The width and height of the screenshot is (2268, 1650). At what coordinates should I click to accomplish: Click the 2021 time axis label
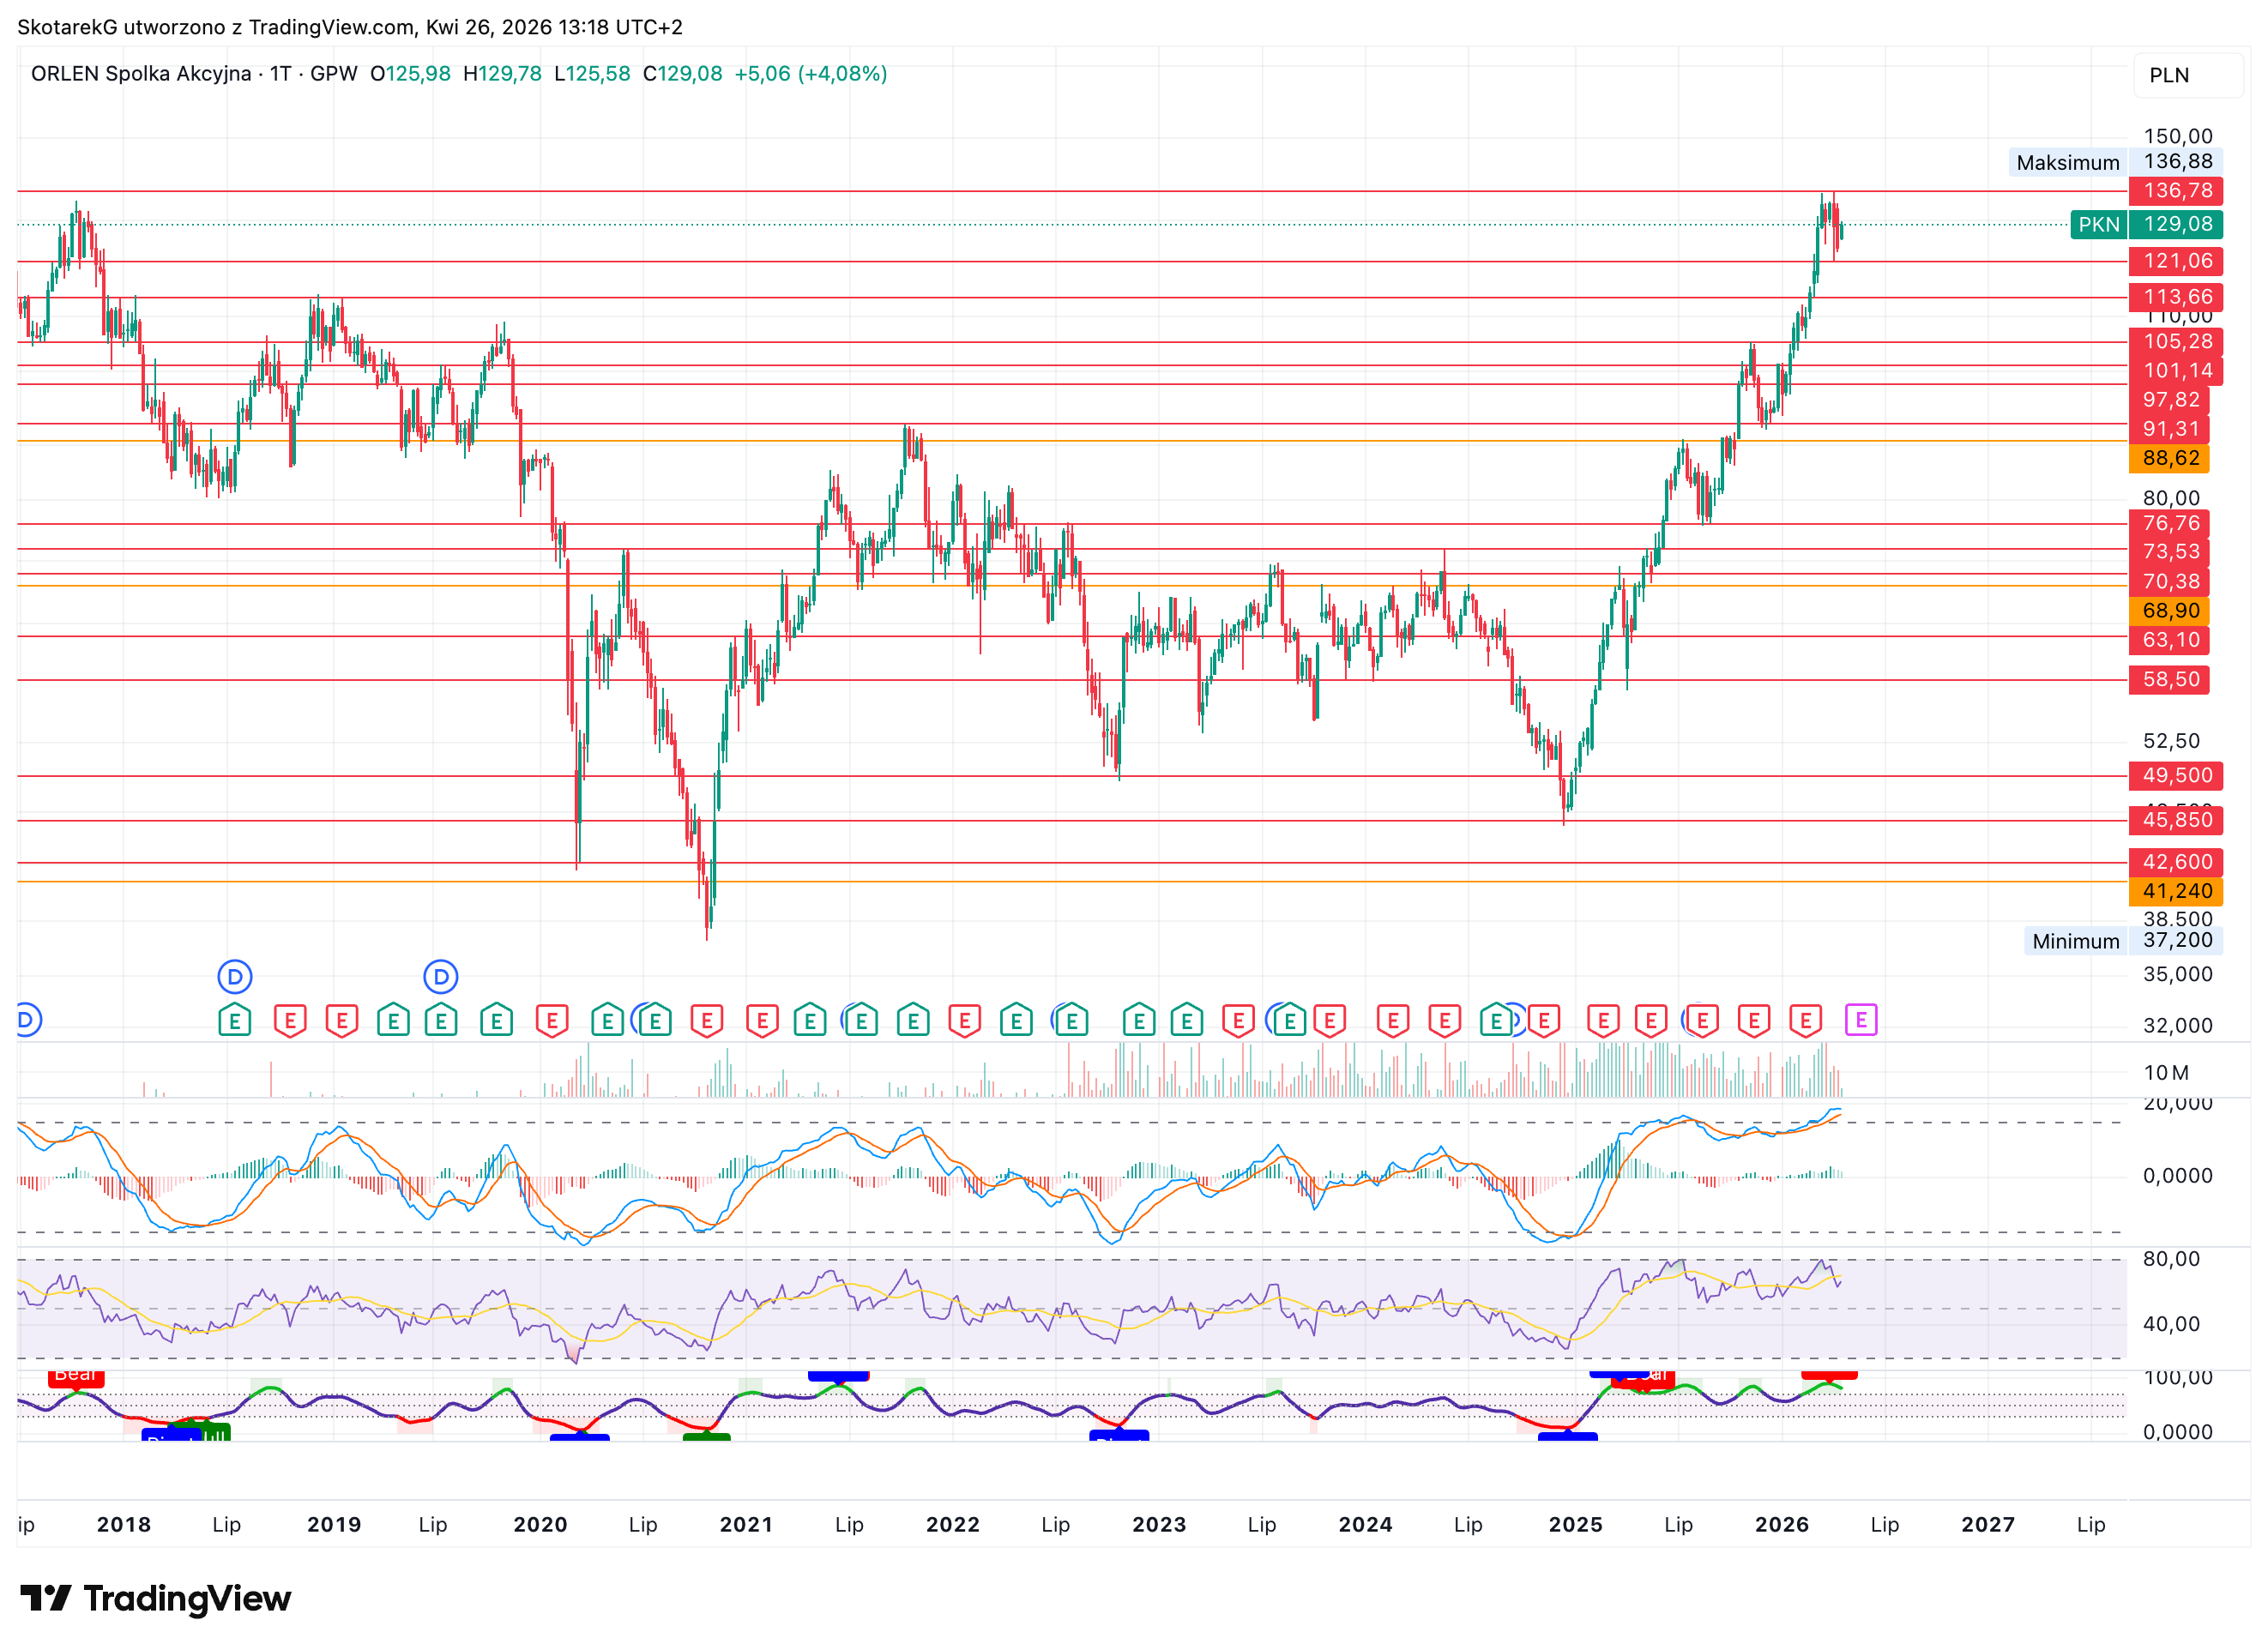(x=746, y=1524)
